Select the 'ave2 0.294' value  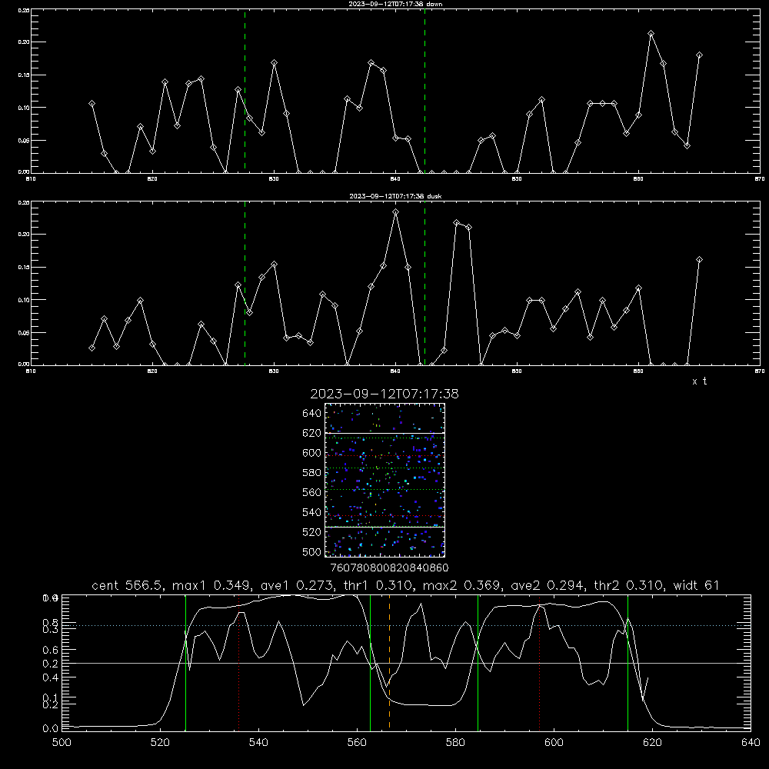[547, 585]
